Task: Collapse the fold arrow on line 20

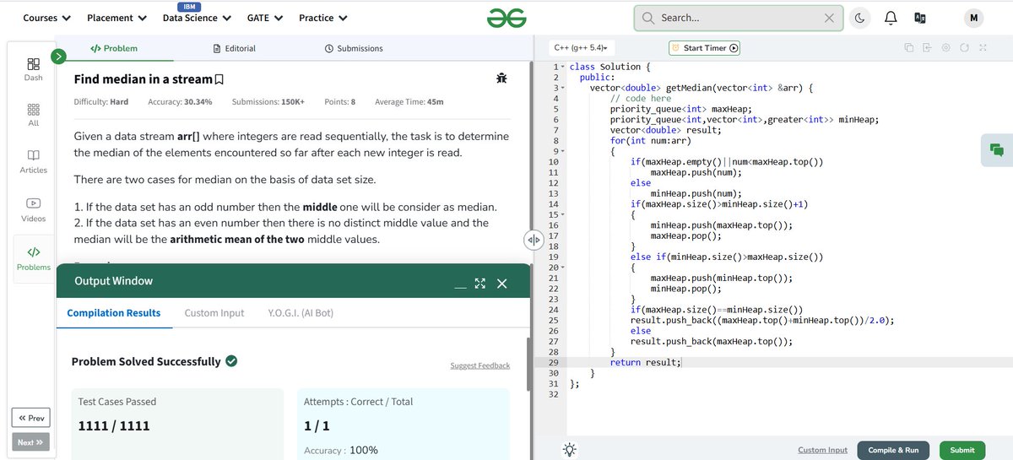Action: tap(562, 268)
